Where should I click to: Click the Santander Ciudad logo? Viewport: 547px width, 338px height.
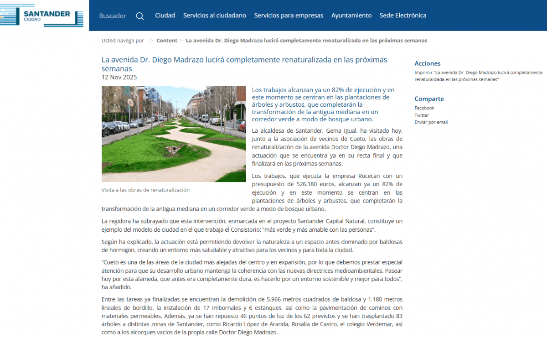tap(42, 15)
